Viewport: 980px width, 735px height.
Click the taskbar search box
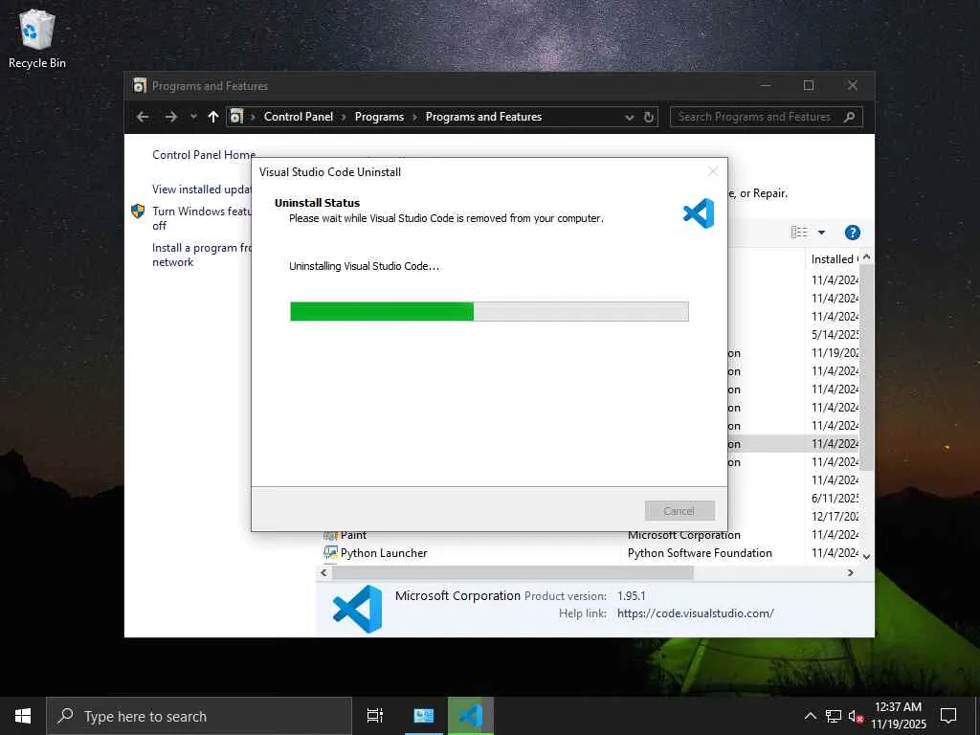tap(199, 716)
